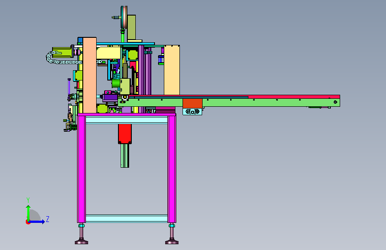Select the left leveling foot pad
386x250 pixels.
tap(81, 242)
